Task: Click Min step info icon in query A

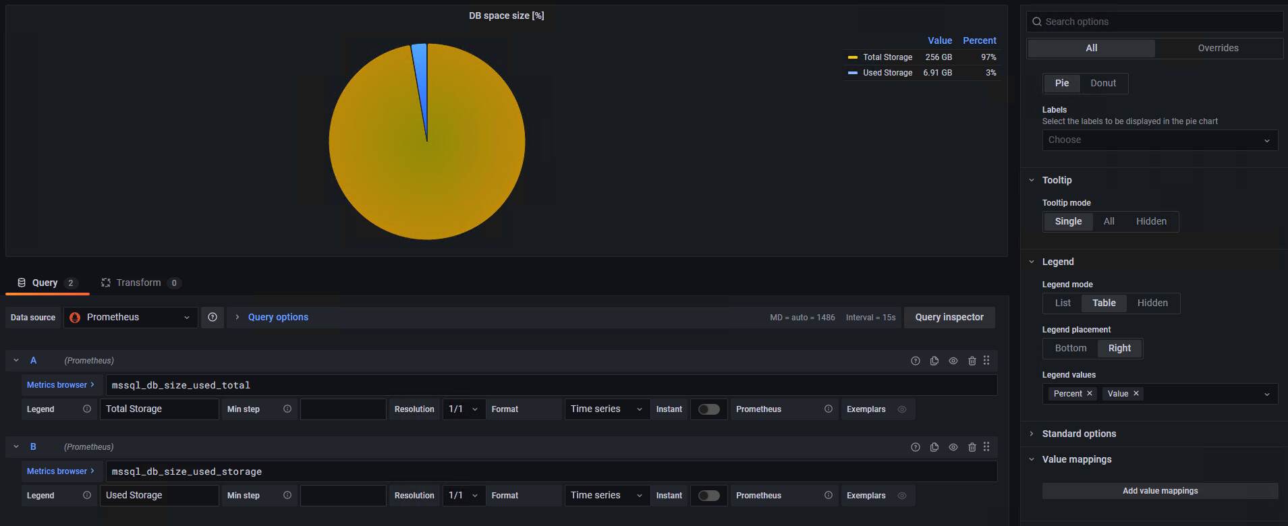Action: pos(287,409)
